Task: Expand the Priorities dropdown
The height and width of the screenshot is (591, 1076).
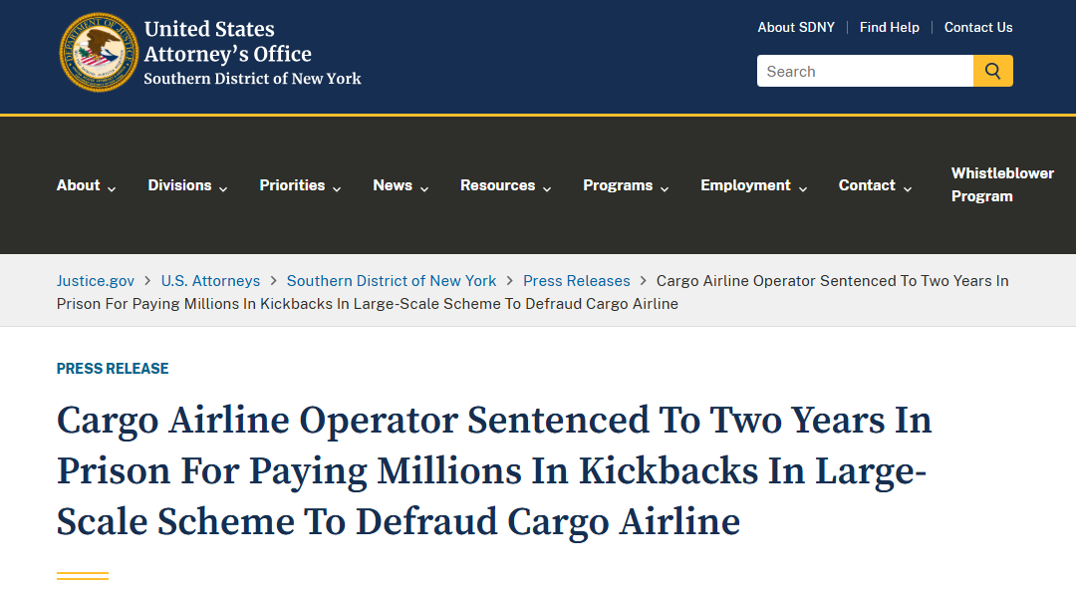Action: pyautogui.click(x=300, y=185)
